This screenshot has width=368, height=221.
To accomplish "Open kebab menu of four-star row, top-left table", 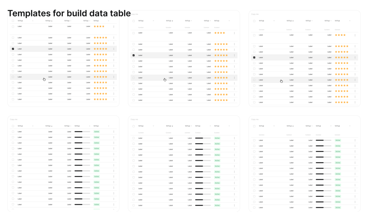I will point(114,26).
